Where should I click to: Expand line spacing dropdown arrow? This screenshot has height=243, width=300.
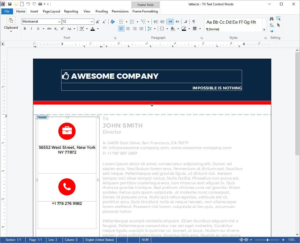coord(155,29)
